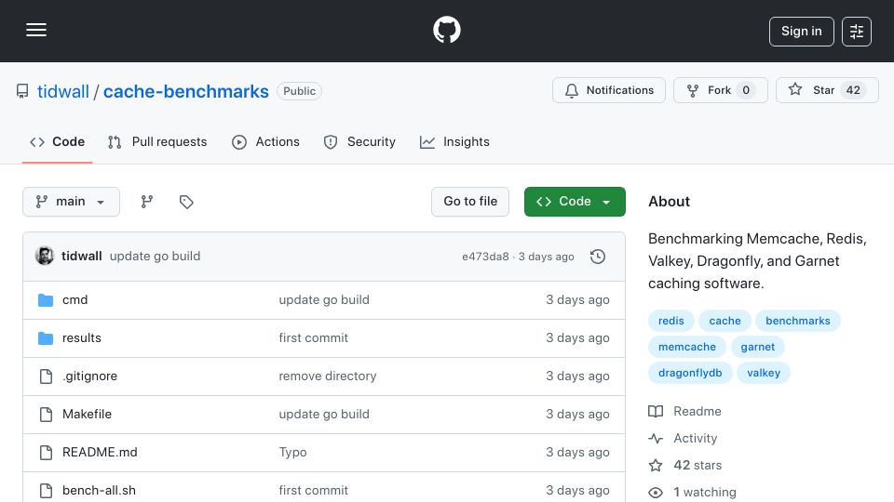The image size is (894, 502).
Task: Switch to the Security tab
Action: pyautogui.click(x=359, y=141)
